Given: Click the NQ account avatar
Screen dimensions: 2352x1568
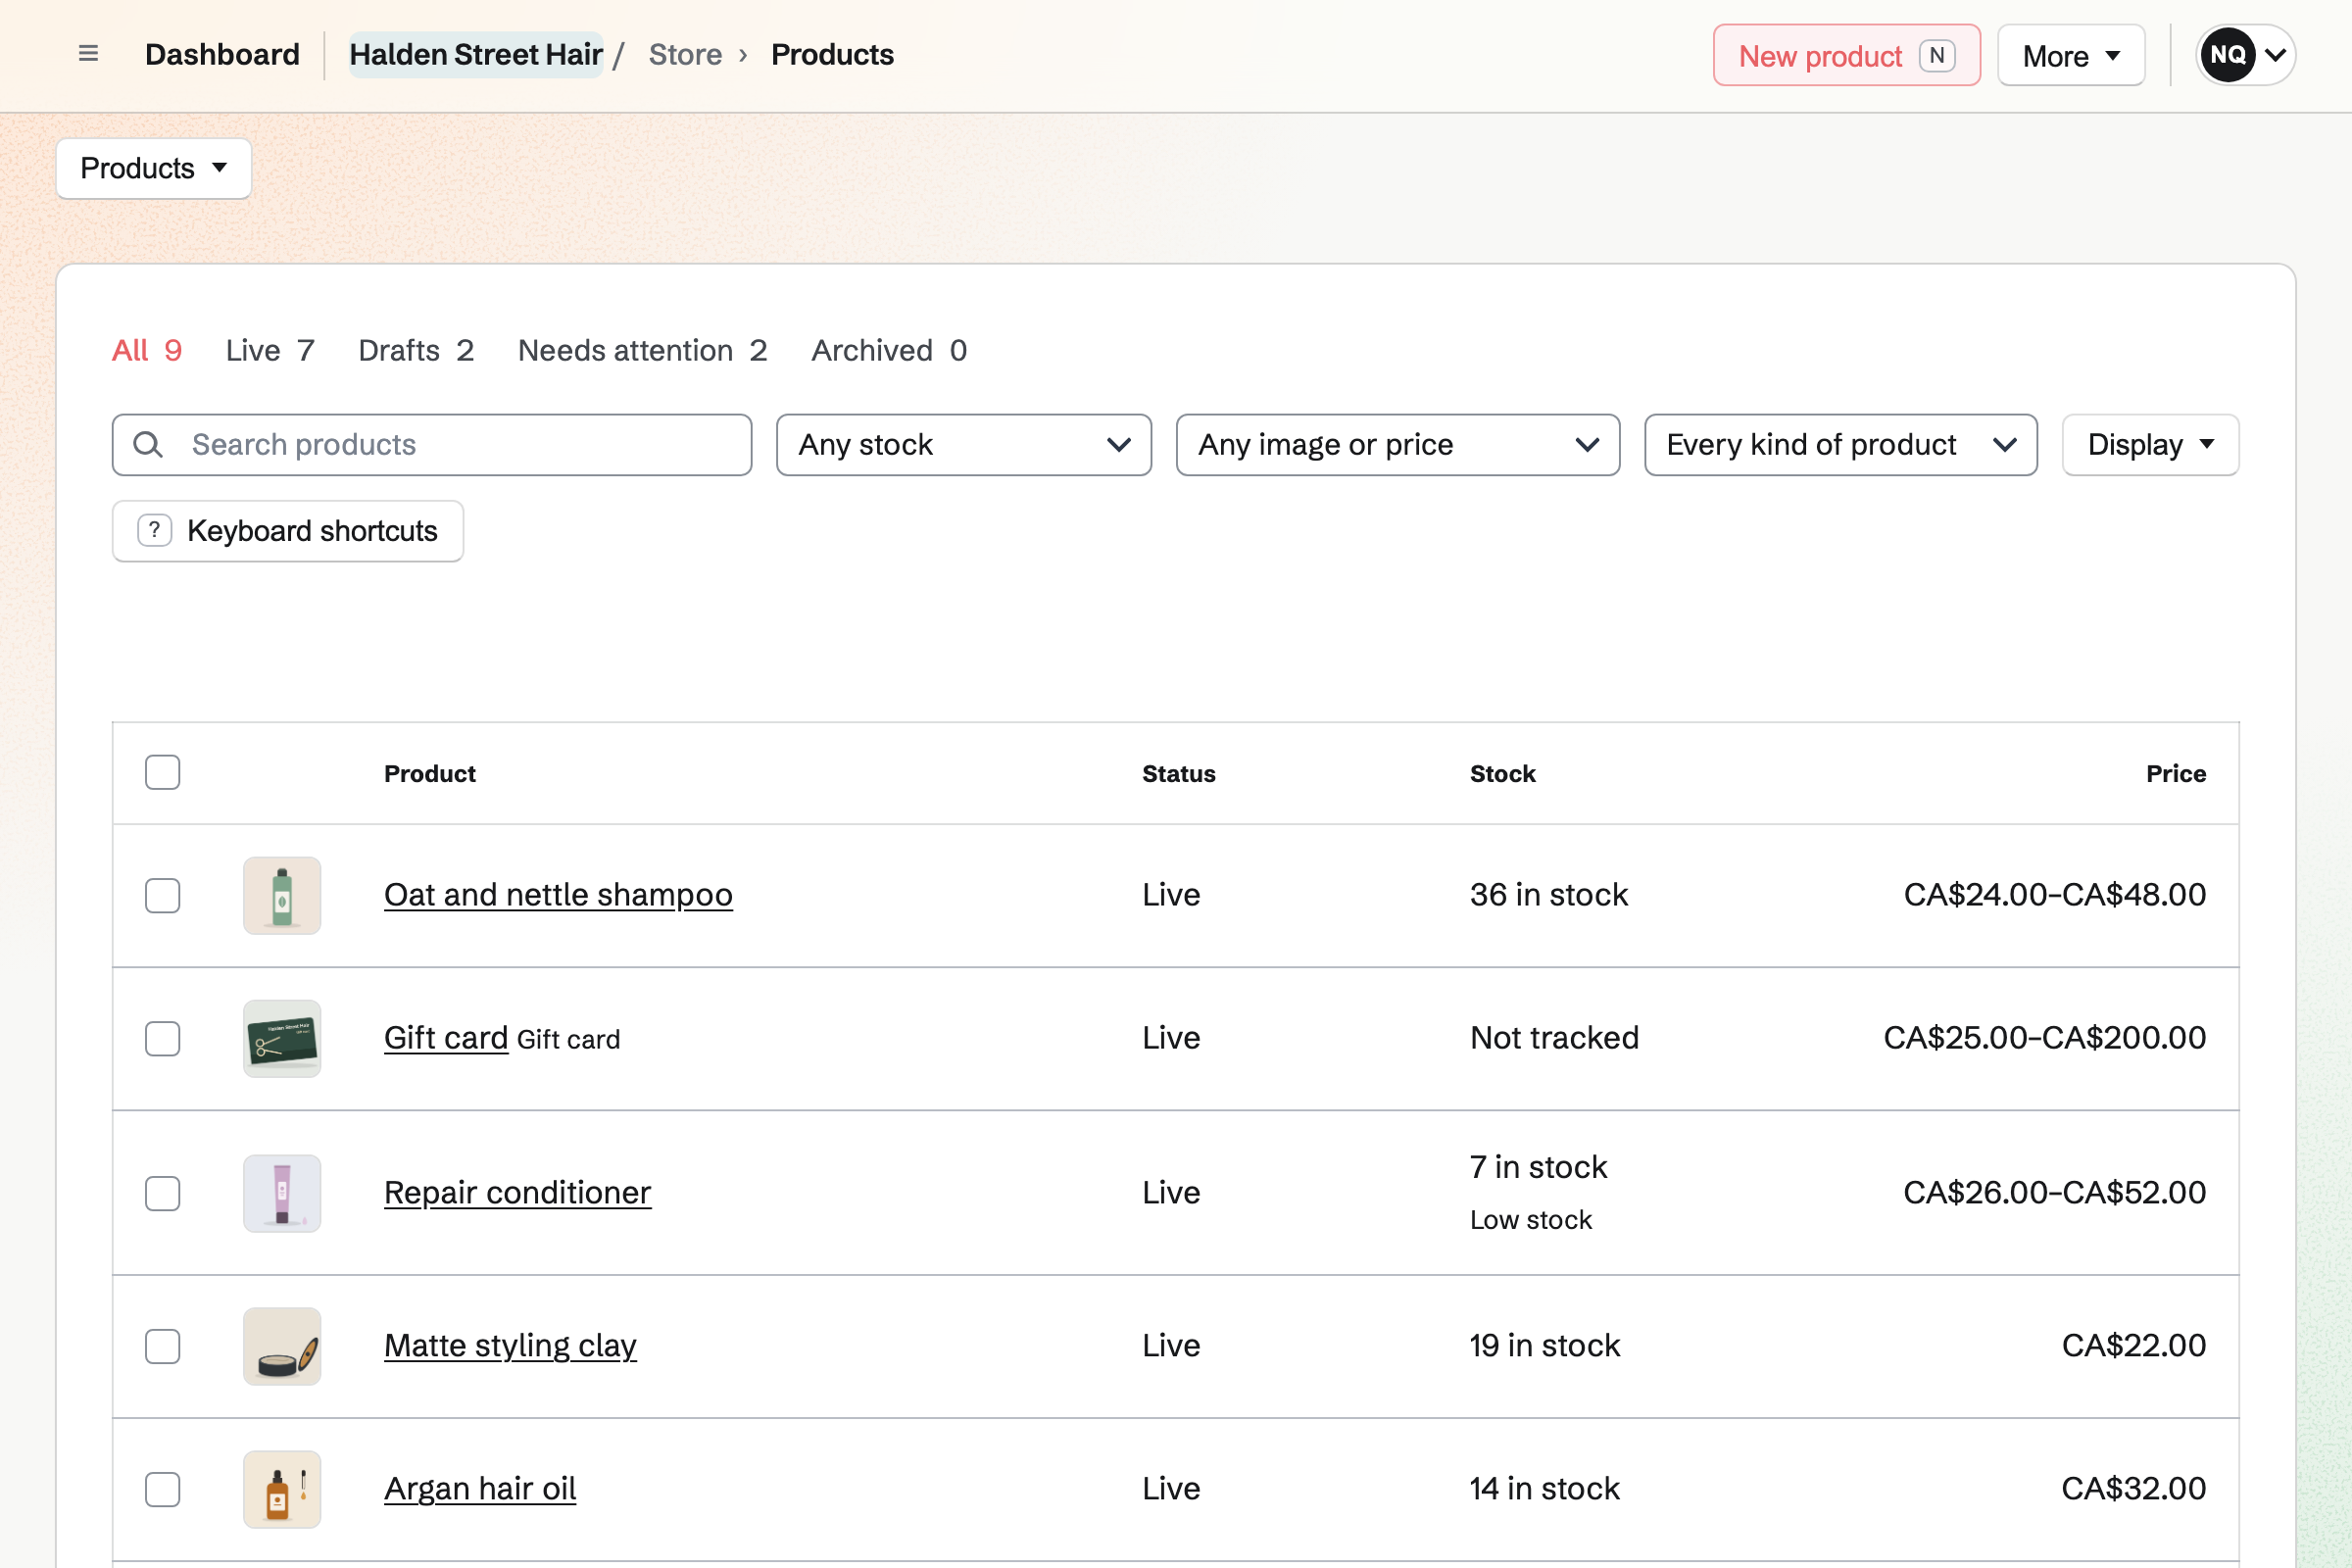Looking at the screenshot, I should [2228, 55].
